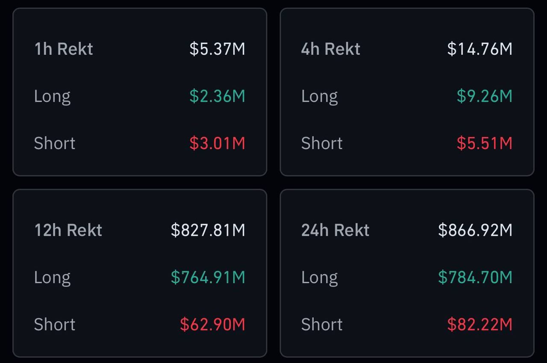The width and height of the screenshot is (547, 363).
Task: Click the 24h Long value $784.70M
Action: [475, 277]
